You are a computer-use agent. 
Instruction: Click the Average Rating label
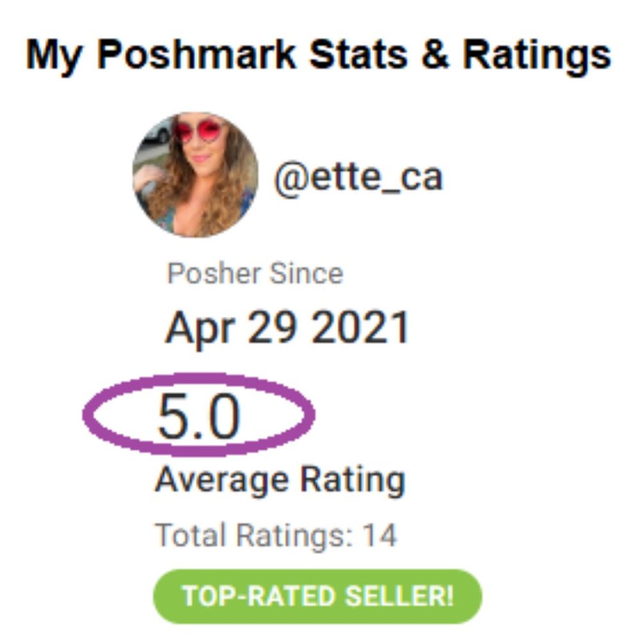pyautogui.click(x=280, y=481)
